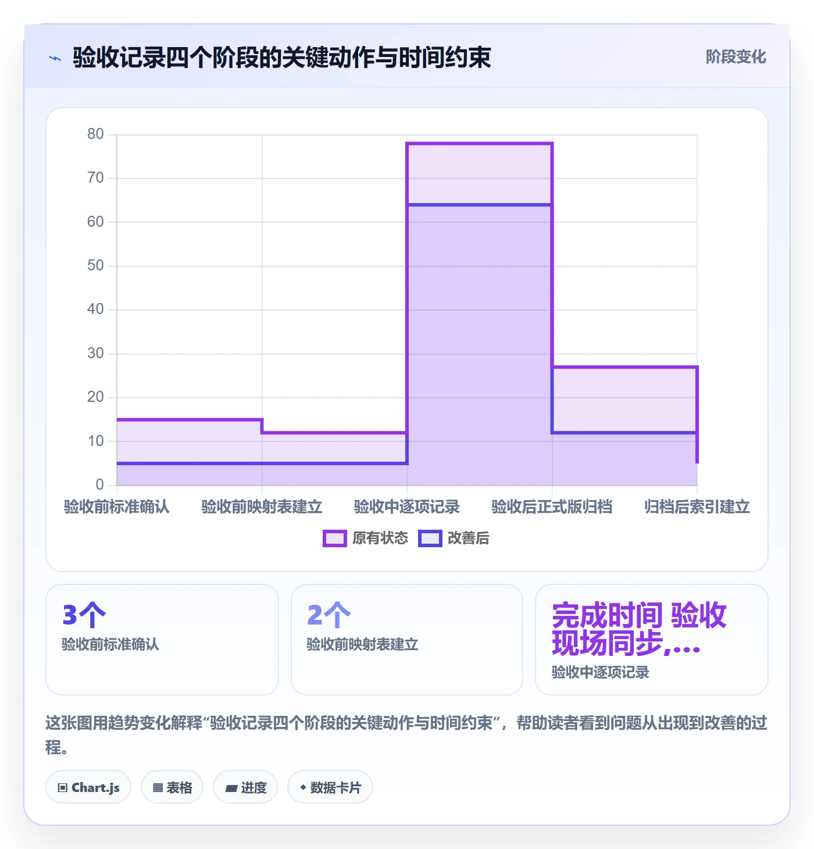Open the 完成时间 验收现场同步 data card

[652, 640]
